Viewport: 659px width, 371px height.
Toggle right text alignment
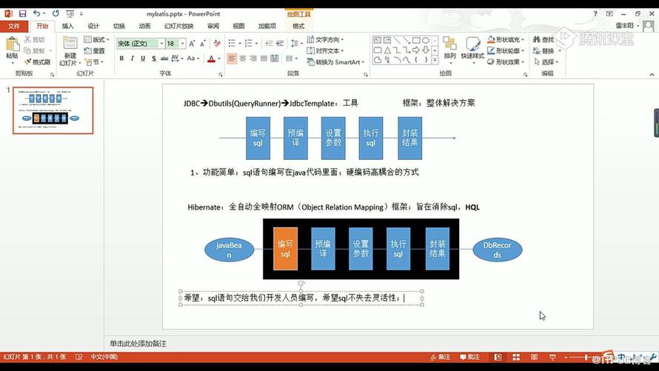(253, 59)
